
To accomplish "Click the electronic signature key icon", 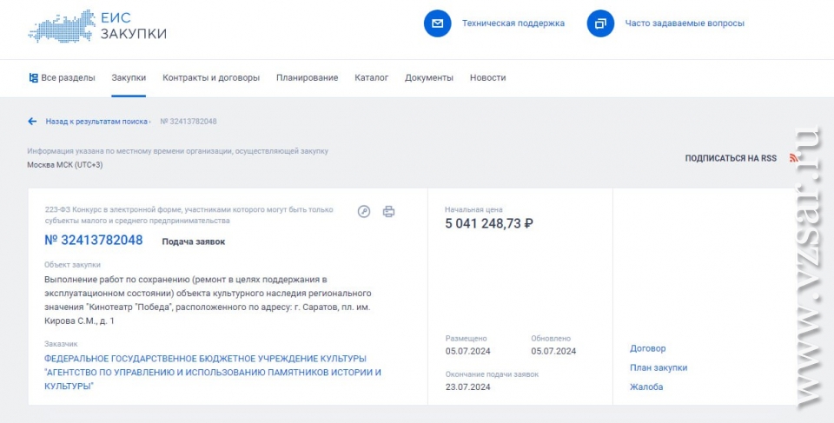I will (x=364, y=211).
